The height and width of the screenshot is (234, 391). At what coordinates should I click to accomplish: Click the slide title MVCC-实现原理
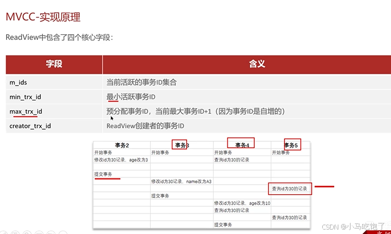tap(43, 17)
